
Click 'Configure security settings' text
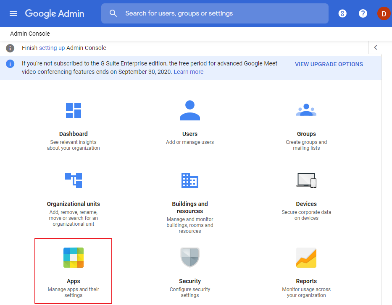pos(190,292)
